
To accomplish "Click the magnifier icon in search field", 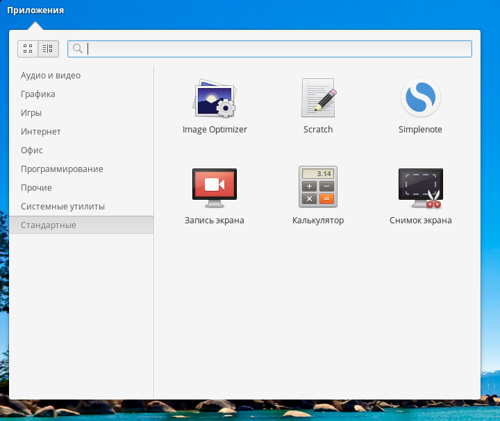I will (78, 49).
